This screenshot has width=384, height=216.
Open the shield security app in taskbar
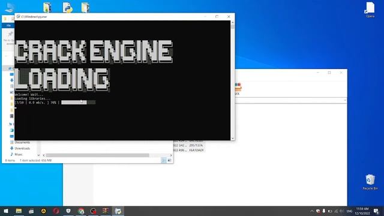68,211
